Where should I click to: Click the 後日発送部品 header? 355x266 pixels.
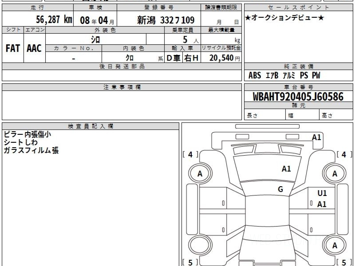pos(122,66)
